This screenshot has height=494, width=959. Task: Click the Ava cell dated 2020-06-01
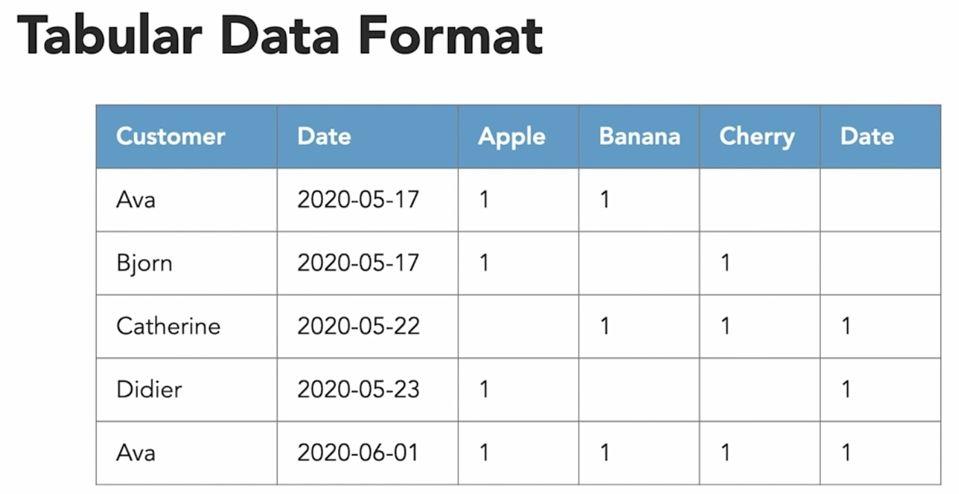coord(136,453)
